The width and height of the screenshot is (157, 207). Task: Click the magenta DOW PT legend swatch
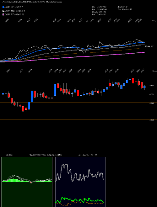pyautogui.click(x=3, y=14)
